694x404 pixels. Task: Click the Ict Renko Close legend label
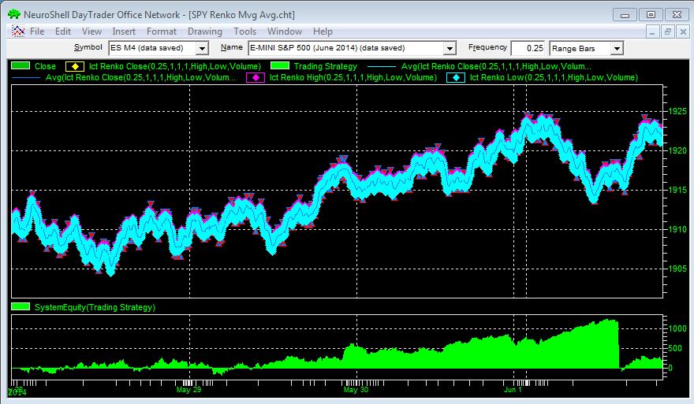[x=175, y=66]
